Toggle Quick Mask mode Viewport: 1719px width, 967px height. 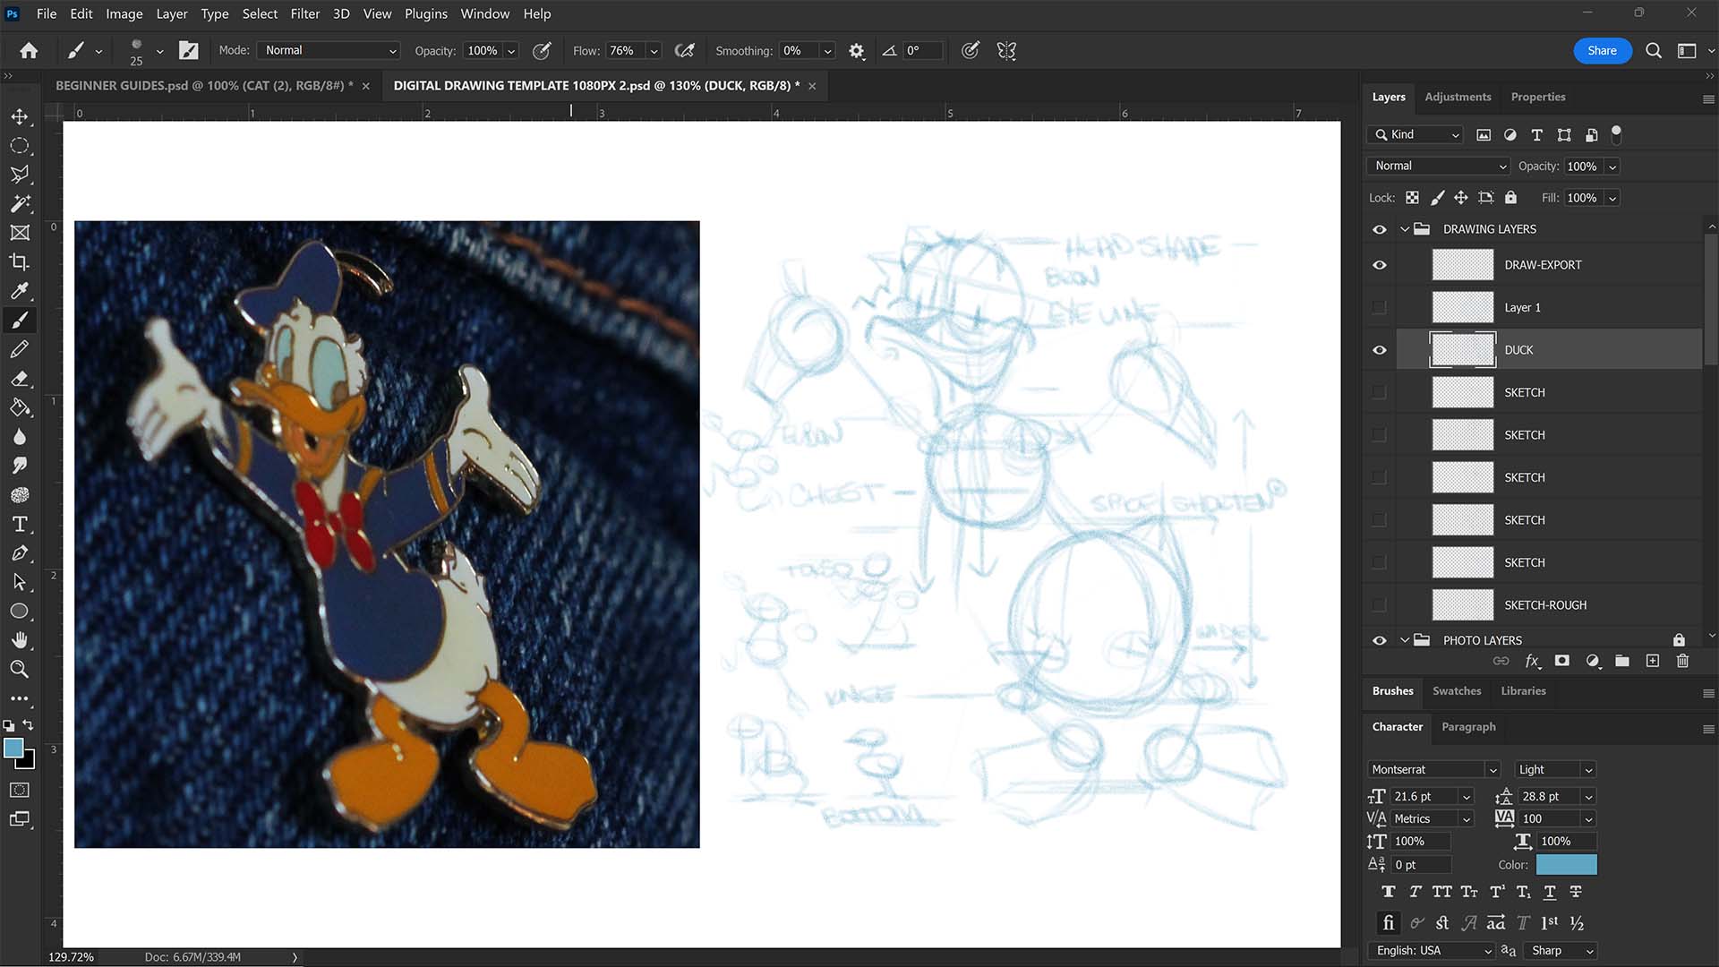[20, 790]
